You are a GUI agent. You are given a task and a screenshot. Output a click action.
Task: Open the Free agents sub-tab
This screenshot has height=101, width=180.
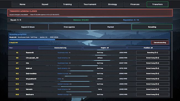(x=69, y=27)
